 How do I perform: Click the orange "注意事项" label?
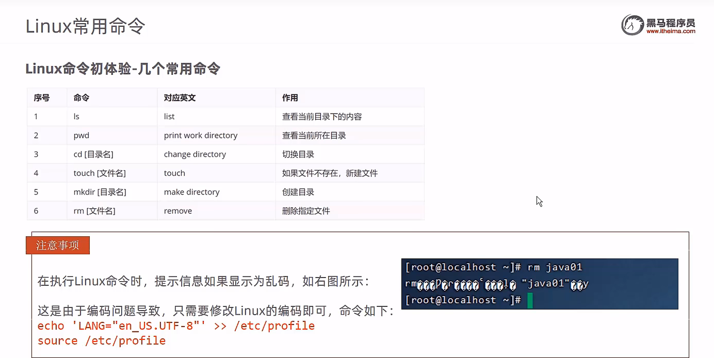coord(58,246)
